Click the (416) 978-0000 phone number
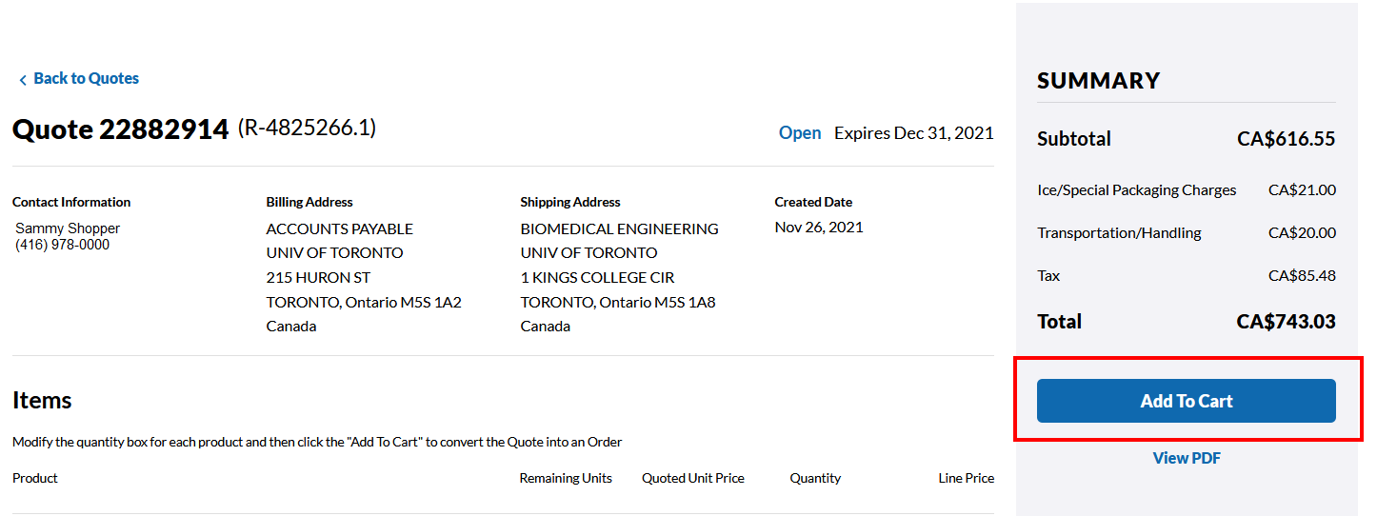 [62, 245]
